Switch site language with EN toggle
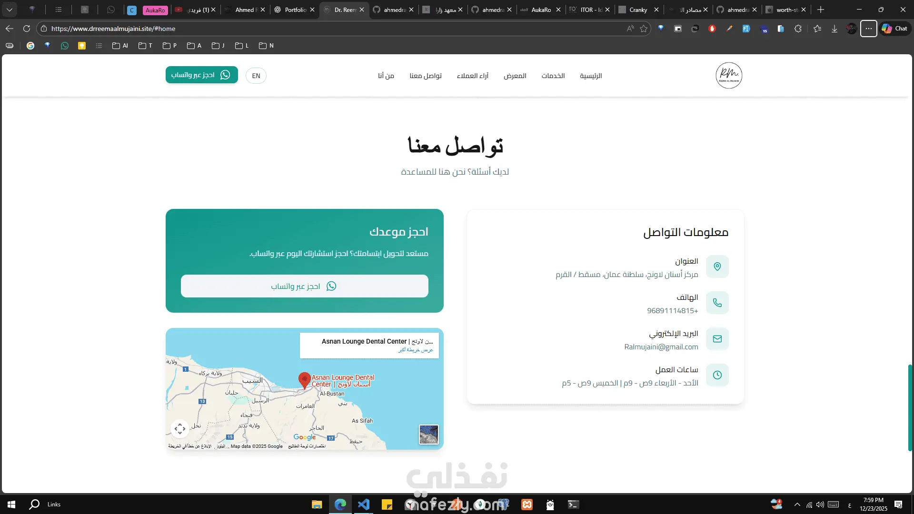The height and width of the screenshot is (514, 914). tap(256, 76)
